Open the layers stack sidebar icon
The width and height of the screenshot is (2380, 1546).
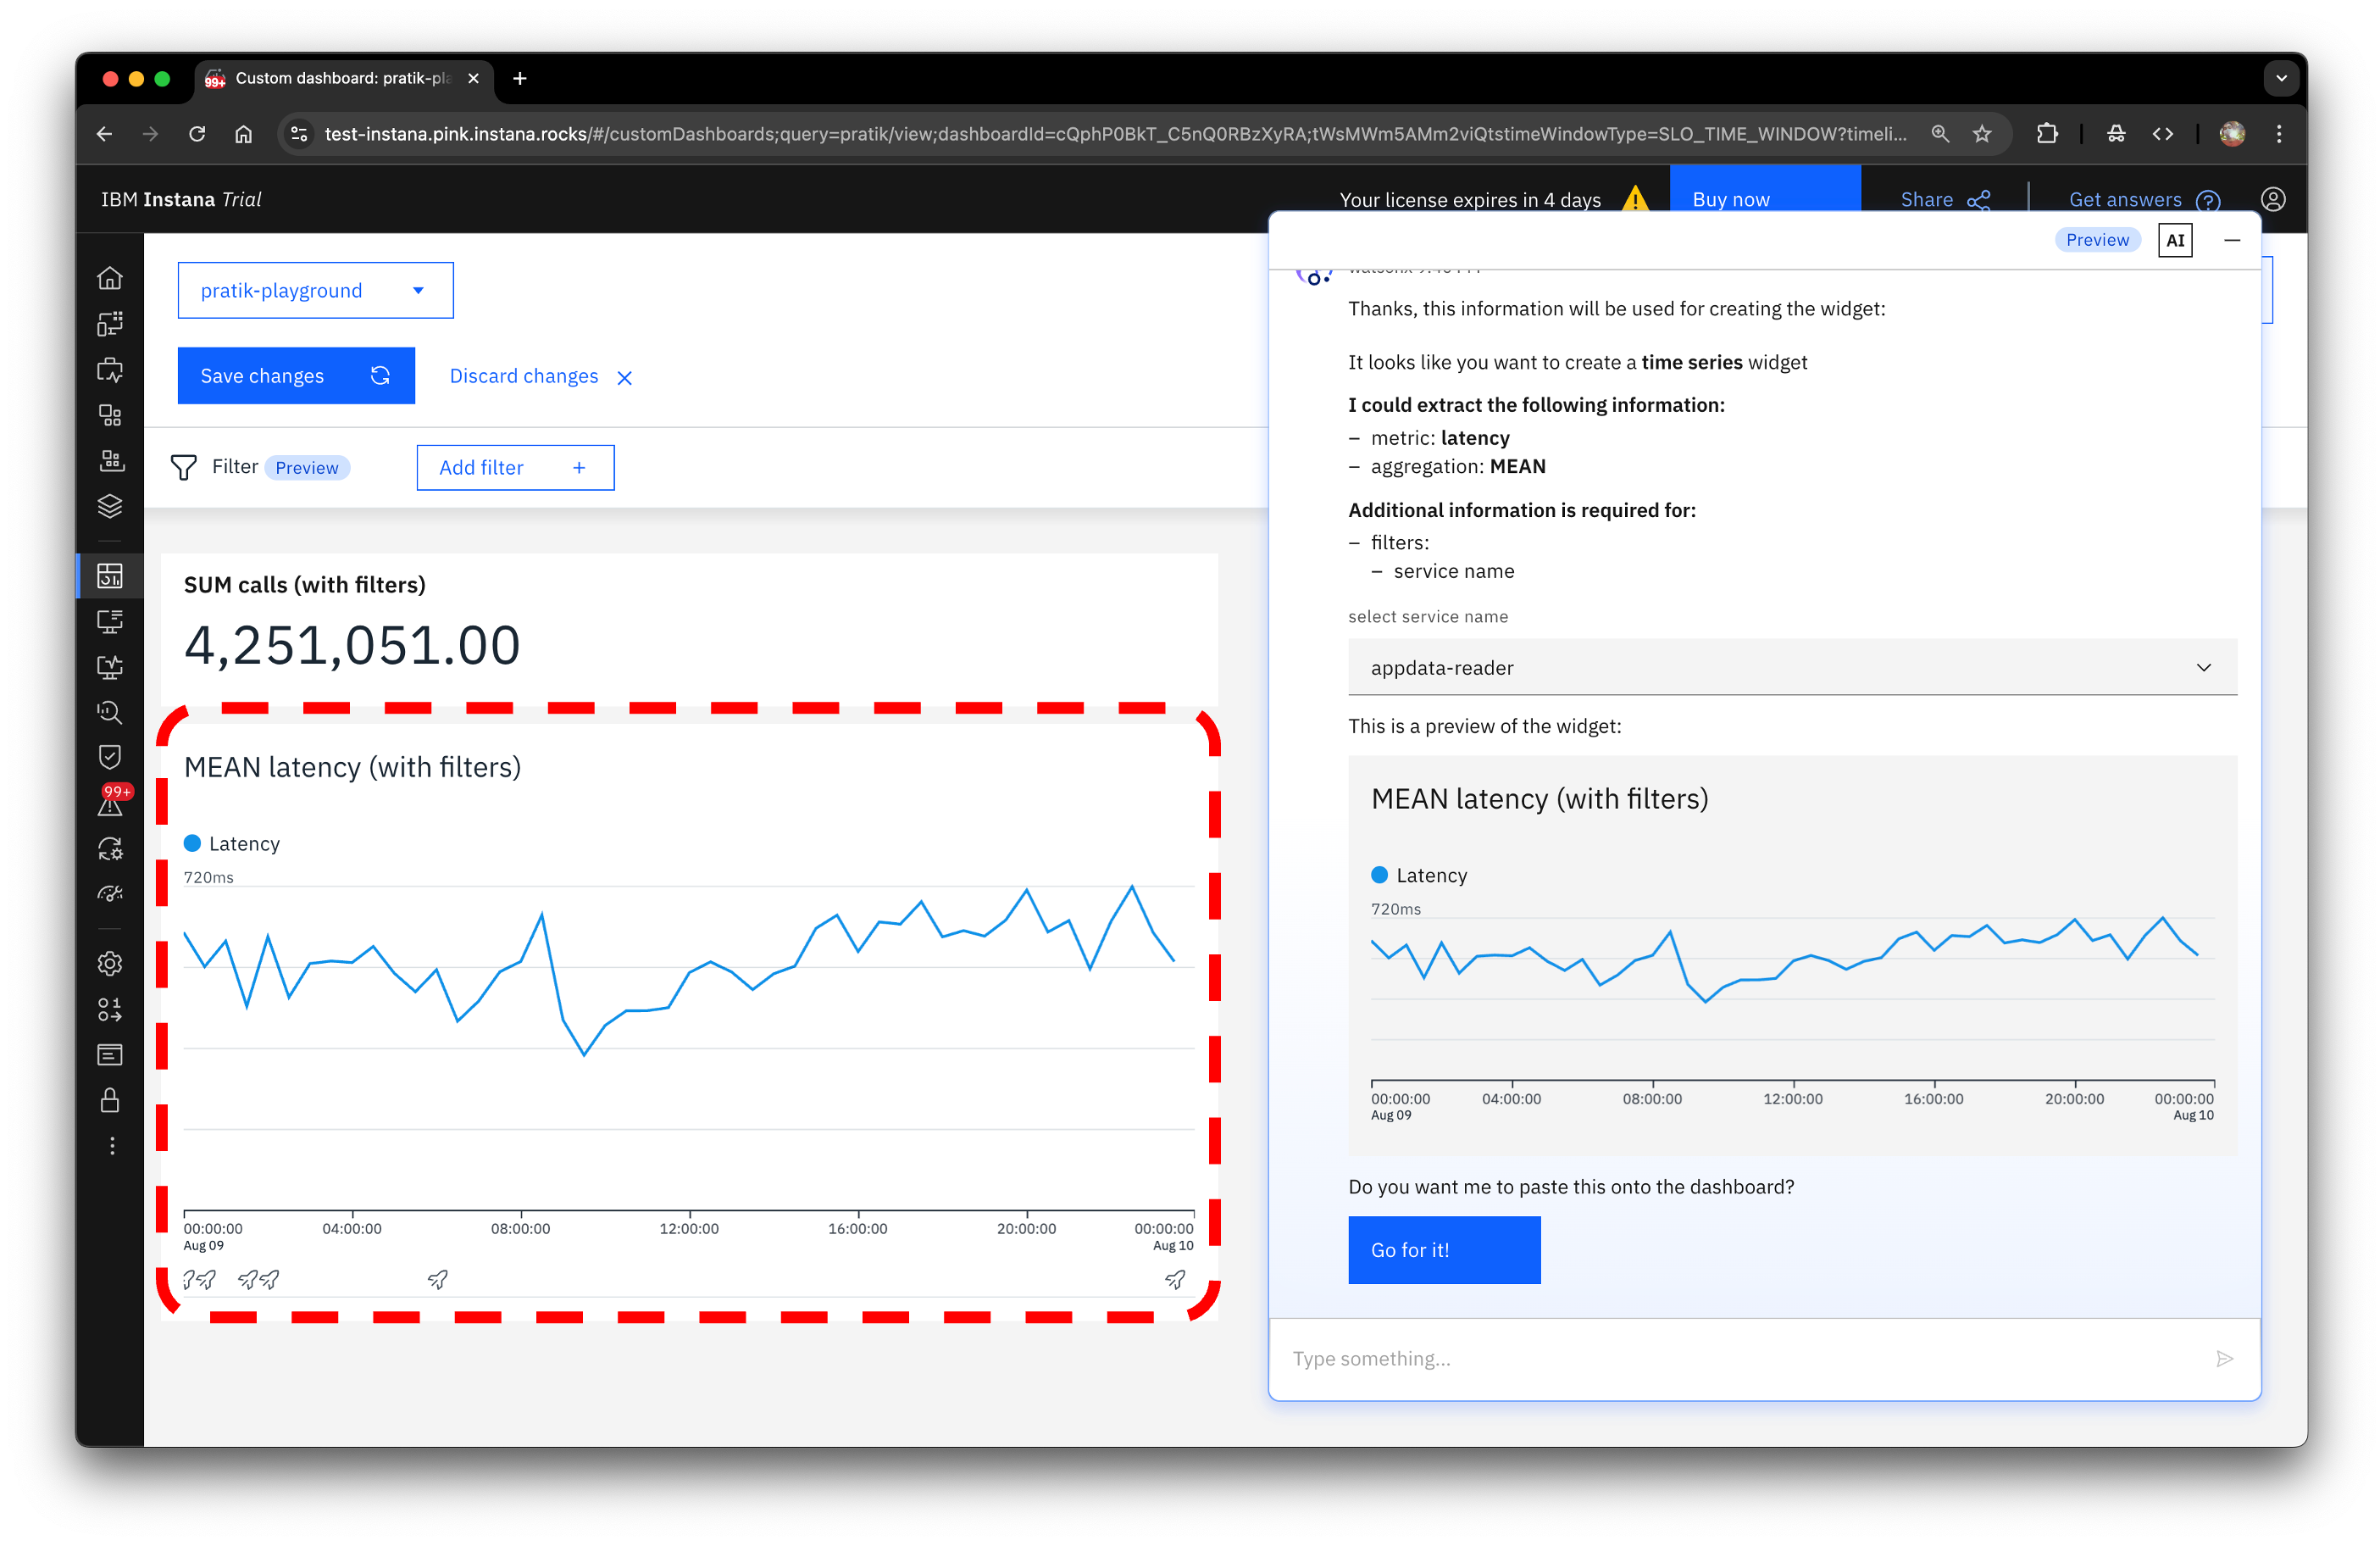[110, 506]
